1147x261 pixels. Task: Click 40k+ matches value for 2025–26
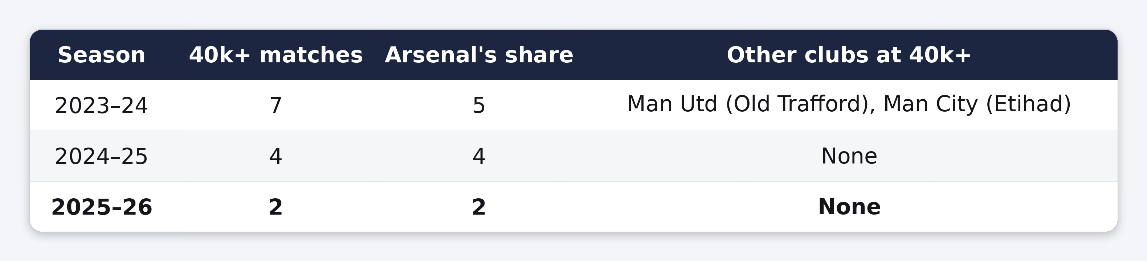point(275,207)
